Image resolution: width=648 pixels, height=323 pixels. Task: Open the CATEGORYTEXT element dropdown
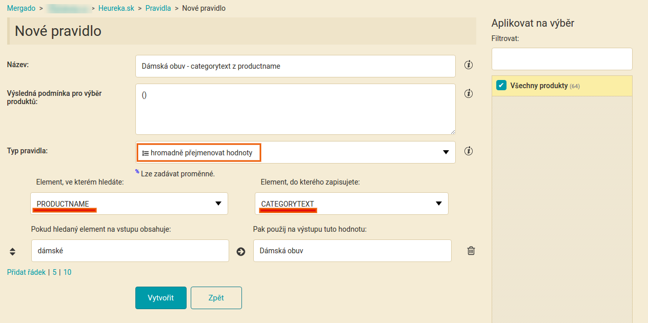tap(352, 204)
